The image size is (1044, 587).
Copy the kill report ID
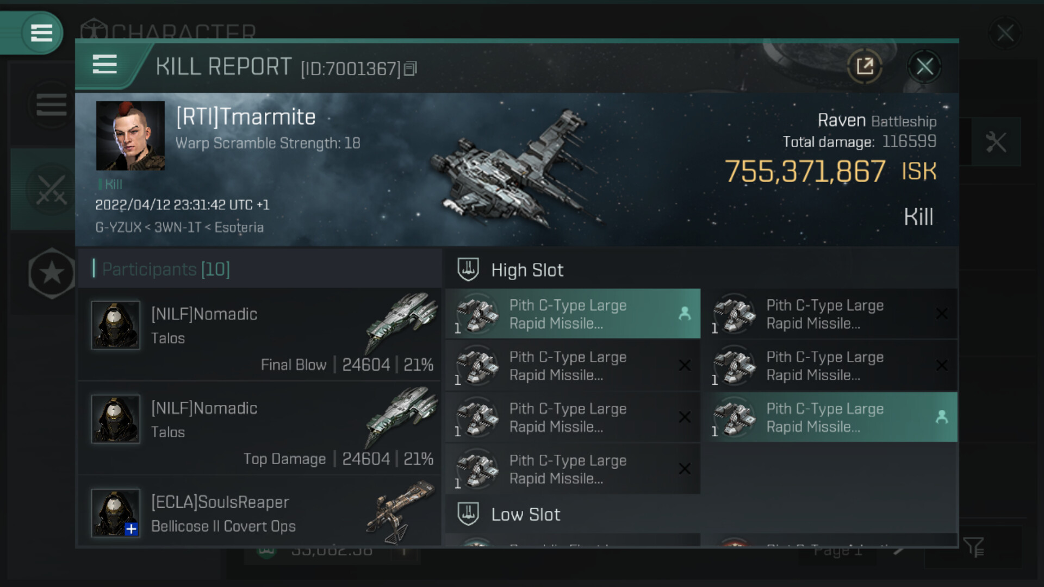pos(411,68)
